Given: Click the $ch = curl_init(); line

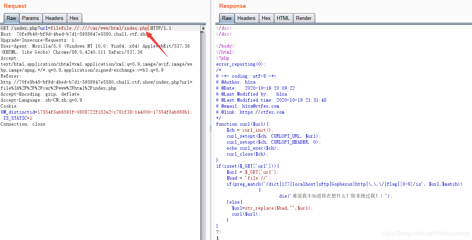Looking at the screenshot, I should (250, 130).
